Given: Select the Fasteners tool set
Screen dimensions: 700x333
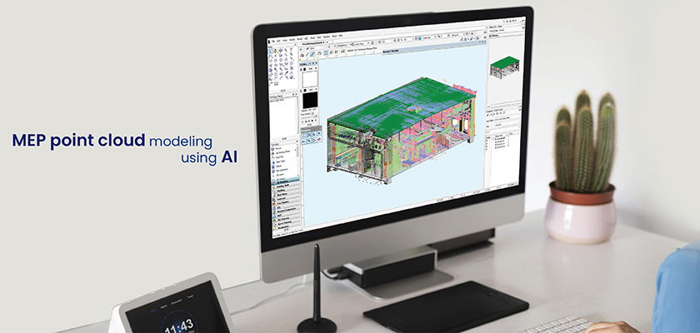Looking at the screenshot, I should [284, 198].
